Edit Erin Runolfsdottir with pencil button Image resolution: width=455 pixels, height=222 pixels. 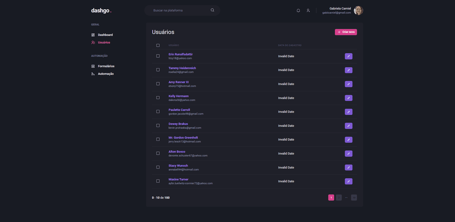pos(348,56)
